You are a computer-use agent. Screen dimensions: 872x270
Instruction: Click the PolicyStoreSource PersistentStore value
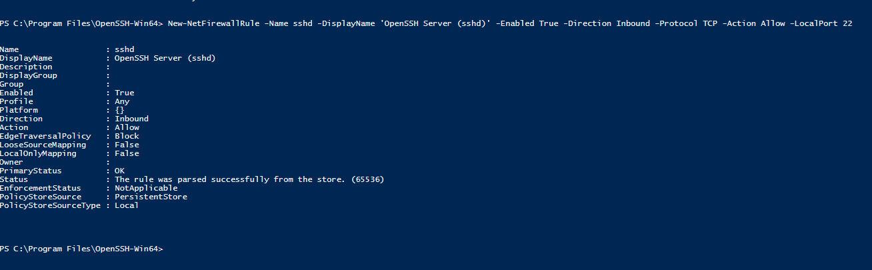click(x=151, y=197)
